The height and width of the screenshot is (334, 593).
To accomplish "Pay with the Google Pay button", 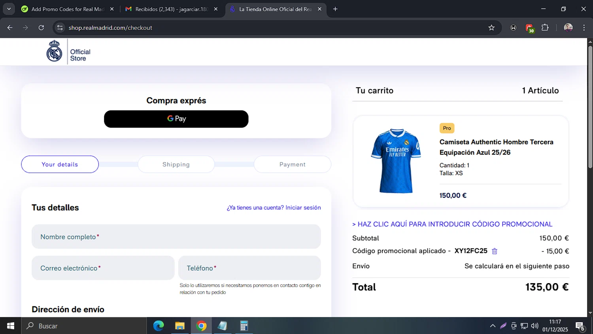I will pyautogui.click(x=176, y=119).
